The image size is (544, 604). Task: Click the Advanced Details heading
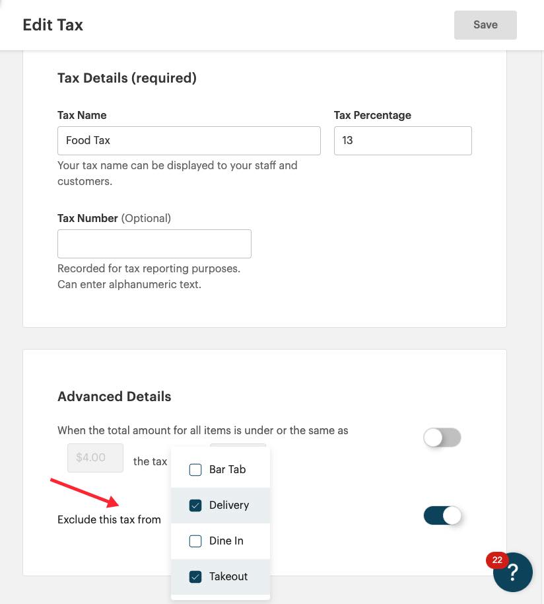[x=114, y=396]
